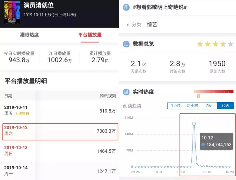Switch to the 猫眼热度 tab
Screen dimensions: 236x180
click(x=30, y=35)
